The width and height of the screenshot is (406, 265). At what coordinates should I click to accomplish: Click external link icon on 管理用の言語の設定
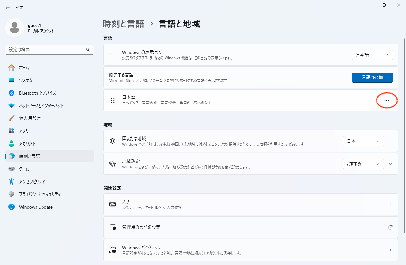390,227
